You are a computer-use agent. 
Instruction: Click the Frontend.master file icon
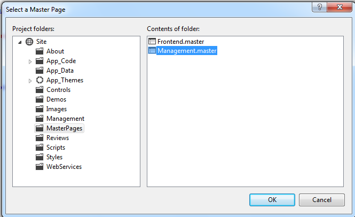point(152,41)
